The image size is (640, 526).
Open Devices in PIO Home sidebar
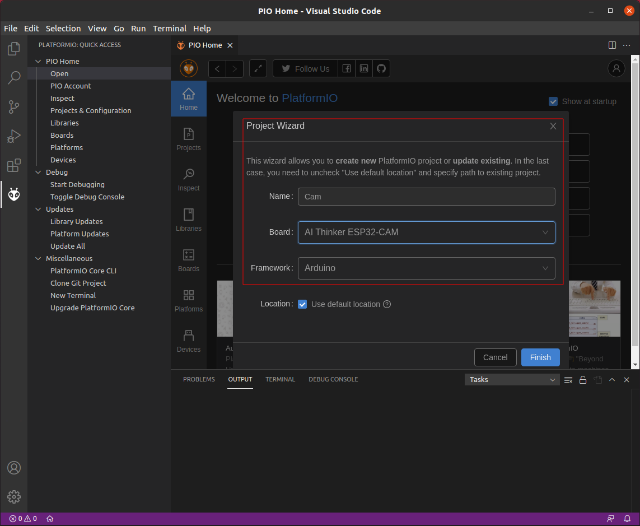click(x=189, y=341)
